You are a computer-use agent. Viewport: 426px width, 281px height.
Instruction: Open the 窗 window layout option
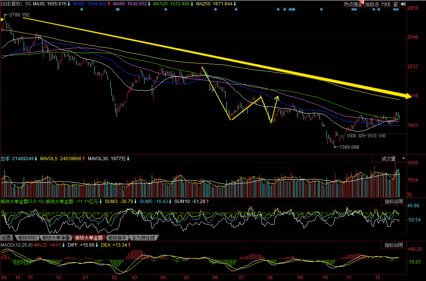395,4
